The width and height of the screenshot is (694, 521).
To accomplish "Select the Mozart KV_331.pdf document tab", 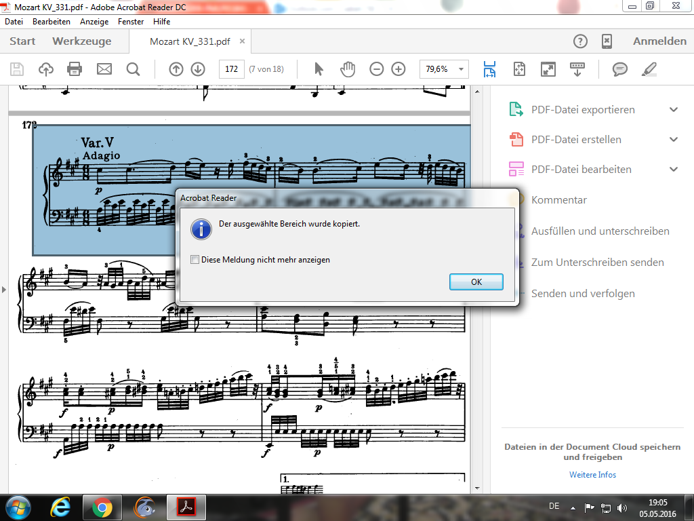I will pyautogui.click(x=190, y=41).
